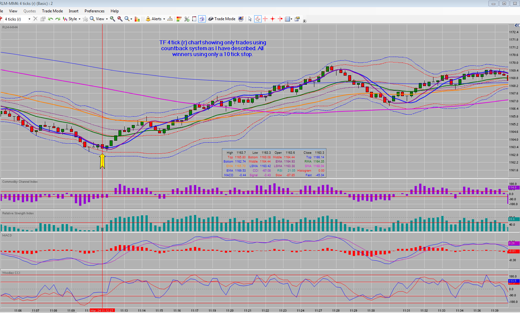Click the Close 1163.3 value in the data box
The width and height of the screenshot is (520, 313).
coord(319,152)
